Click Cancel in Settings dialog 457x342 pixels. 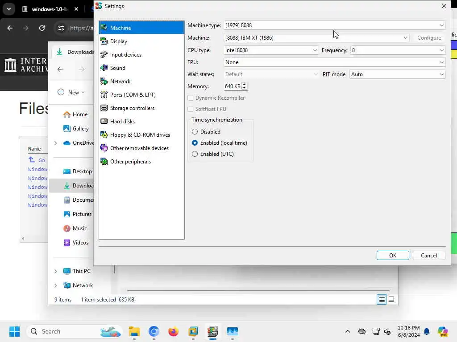(x=429, y=255)
